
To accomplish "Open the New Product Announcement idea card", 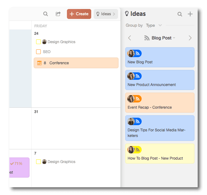I will tap(160, 80).
